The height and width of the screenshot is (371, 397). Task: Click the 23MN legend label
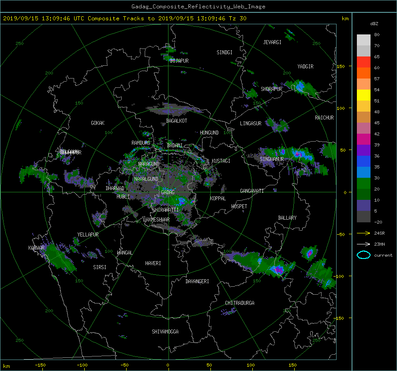pos(379,244)
